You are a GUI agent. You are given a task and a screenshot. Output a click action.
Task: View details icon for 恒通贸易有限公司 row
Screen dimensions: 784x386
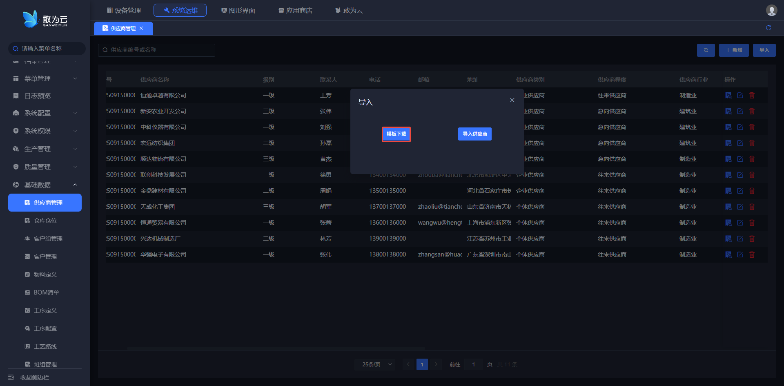point(728,223)
